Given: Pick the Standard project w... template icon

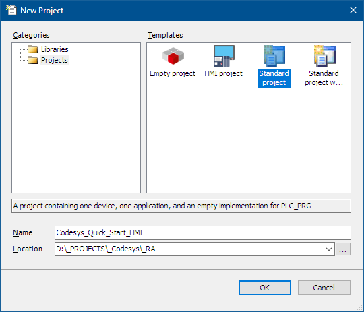Looking at the screenshot, I should tap(324, 56).
